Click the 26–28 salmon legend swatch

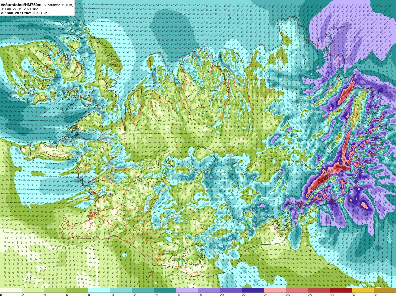pos(297,291)
